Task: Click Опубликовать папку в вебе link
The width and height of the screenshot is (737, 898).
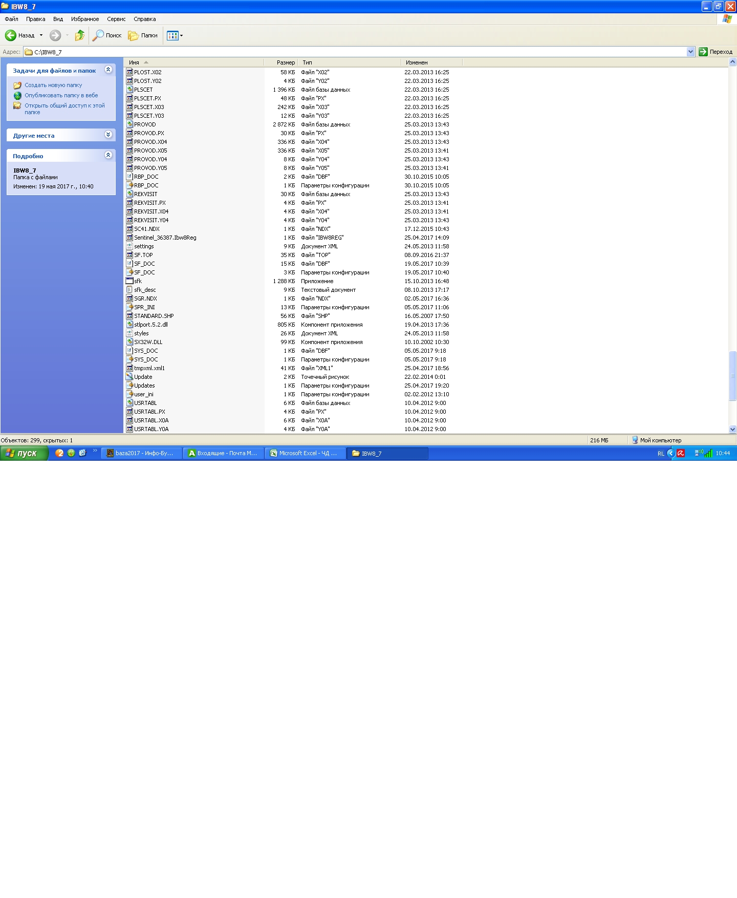Action: 61,95
